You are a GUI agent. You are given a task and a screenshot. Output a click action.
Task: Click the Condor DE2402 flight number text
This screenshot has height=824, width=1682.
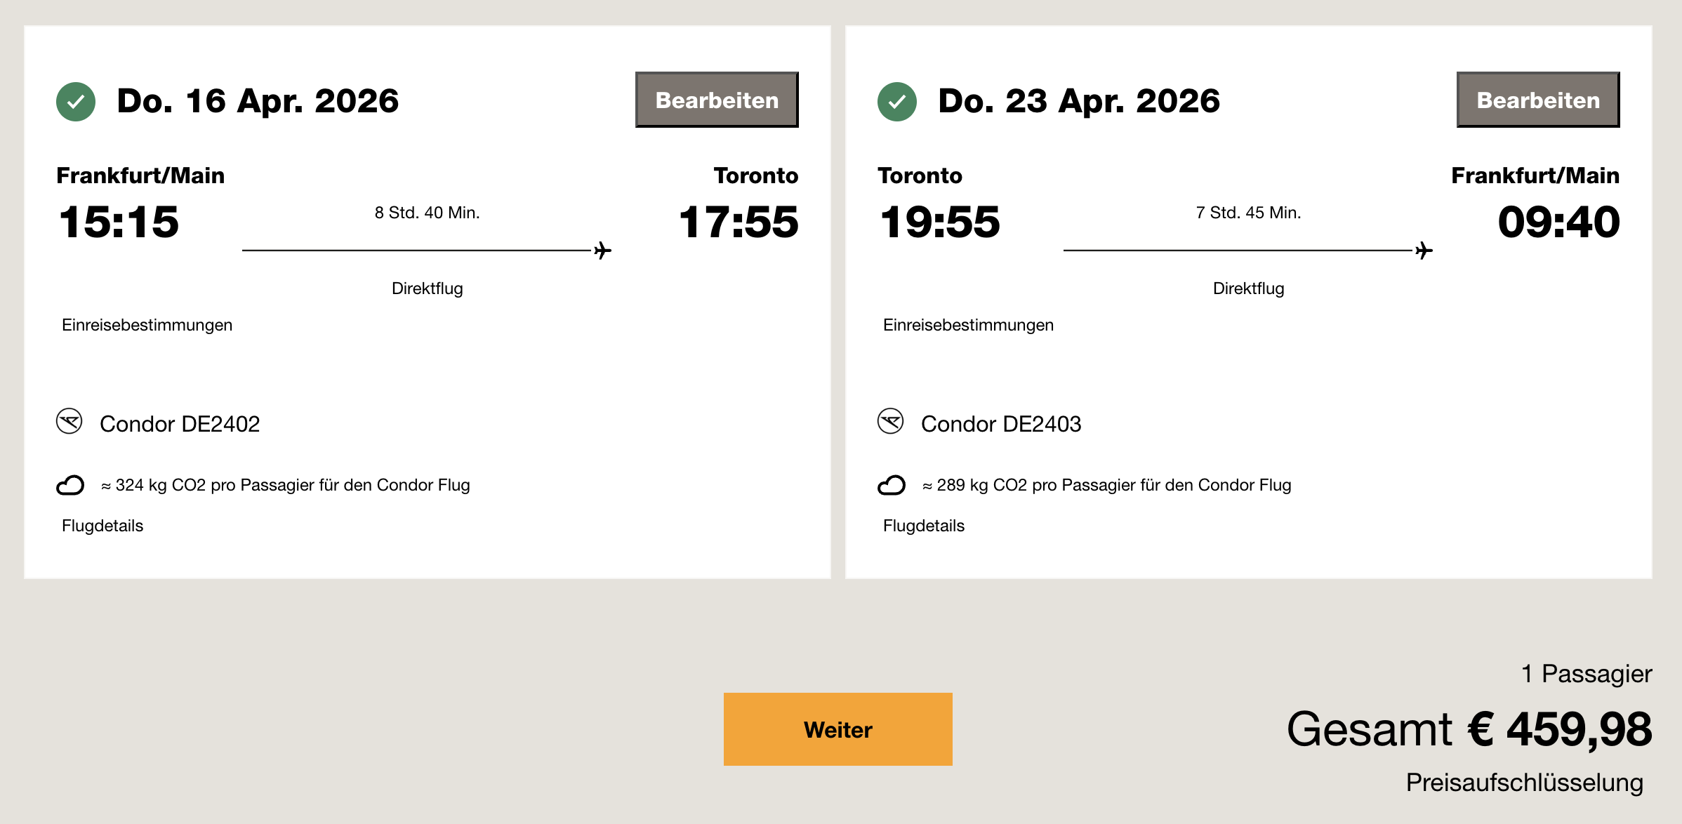[180, 424]
